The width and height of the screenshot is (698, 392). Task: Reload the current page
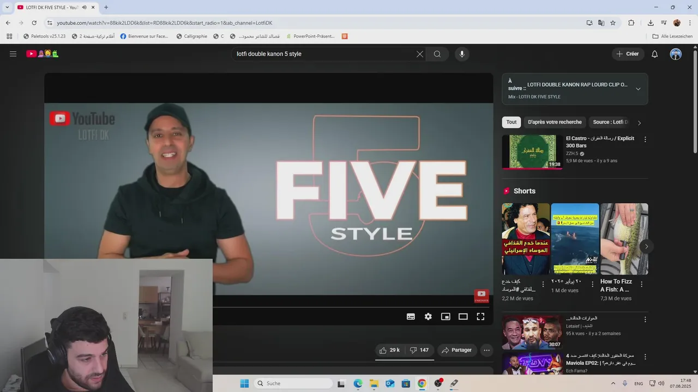pos(34,23)
